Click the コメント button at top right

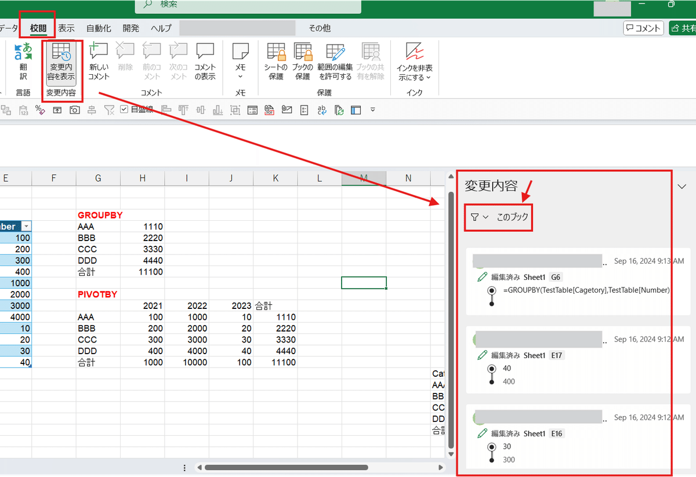pyautogui.click(x=643, y=28)
